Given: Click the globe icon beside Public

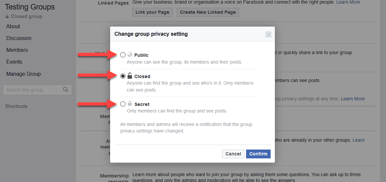Looking at the screenshot, I should (130, 55).
